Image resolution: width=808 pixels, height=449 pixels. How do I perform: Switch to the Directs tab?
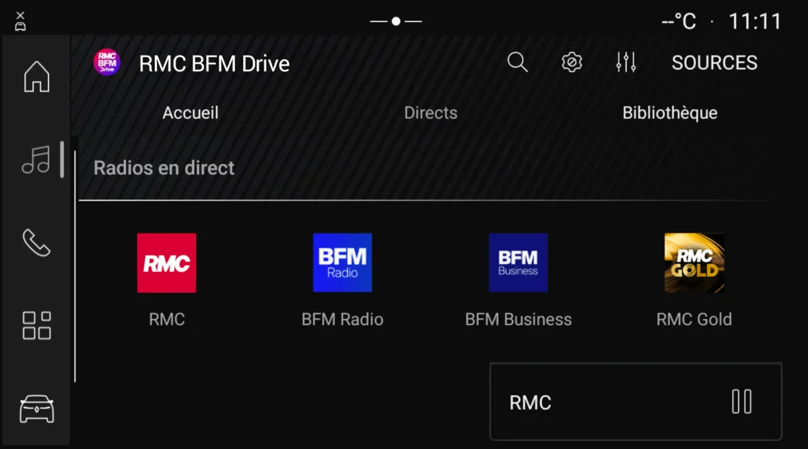430,112
